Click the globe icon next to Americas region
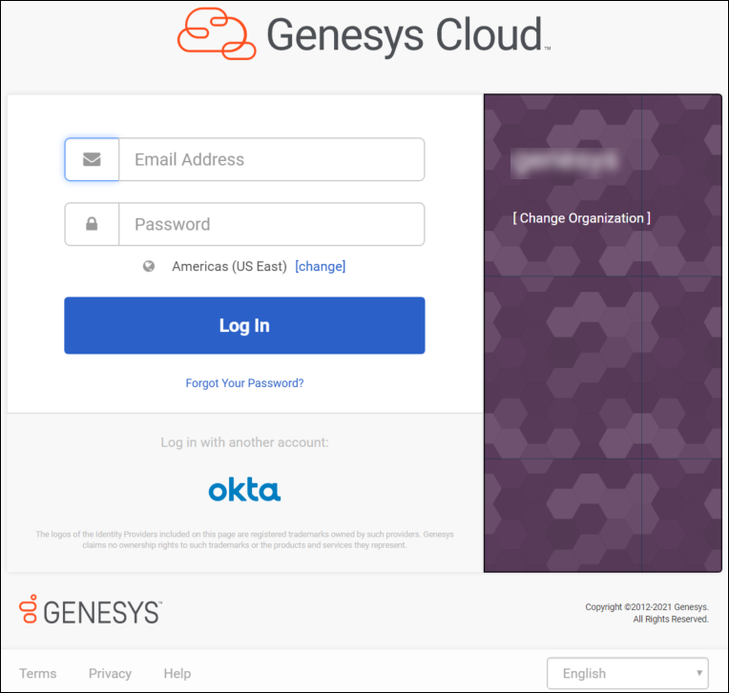The height and width of the screenshot is (693, 729). tap(149, 266)
